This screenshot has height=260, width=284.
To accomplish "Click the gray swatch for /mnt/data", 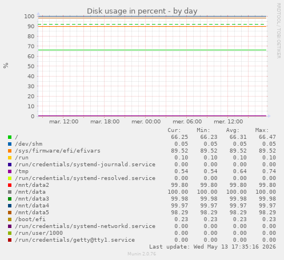I will pos(10,192).
